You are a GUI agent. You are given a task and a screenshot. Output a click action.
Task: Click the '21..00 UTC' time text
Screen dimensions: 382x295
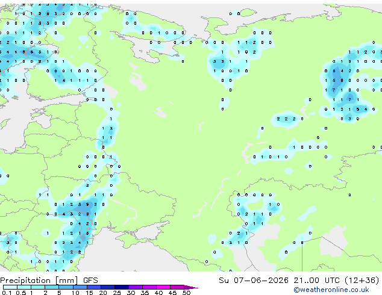[317, 281]
